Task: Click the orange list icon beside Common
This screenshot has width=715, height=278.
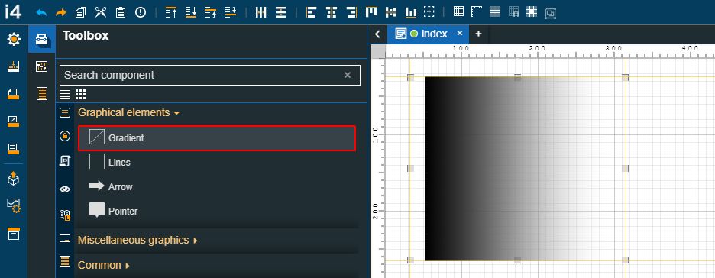Action: [x=65, y=261]
